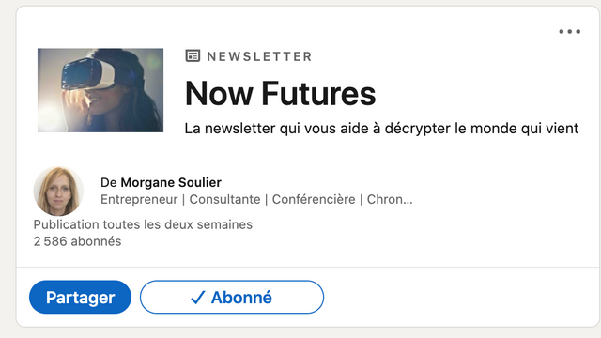
Task: Click the word De before the author name
Action: coord(109,182)
